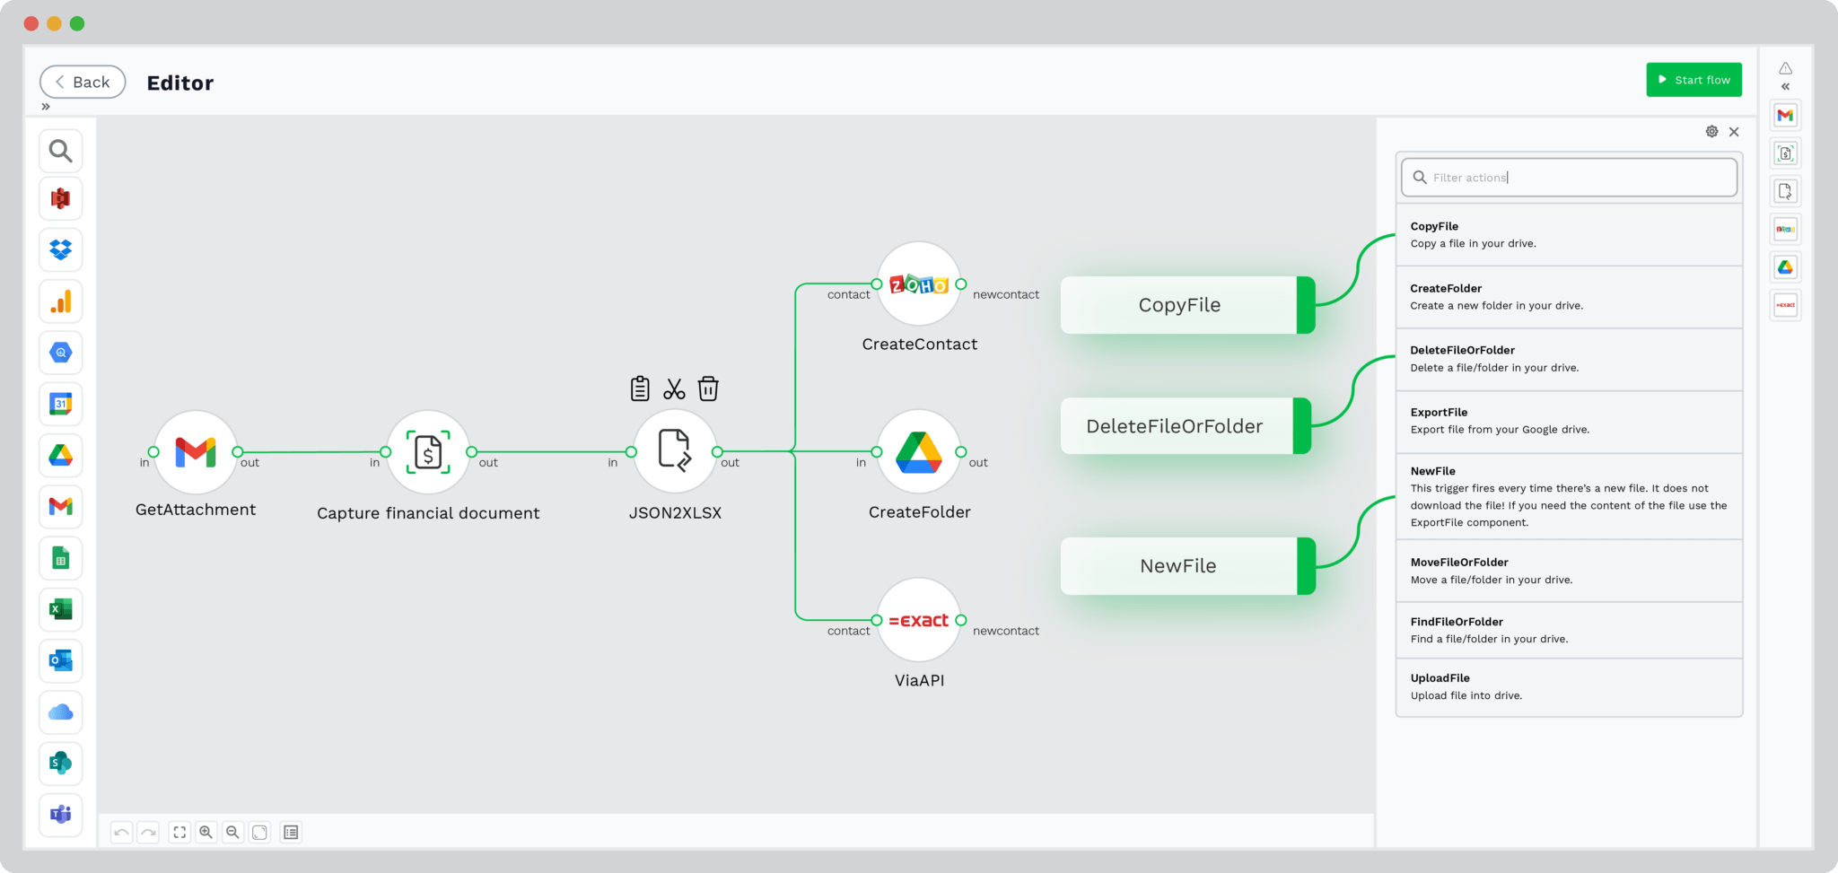Click the clipboard copy icon above JSON2XLSX
This screenshot has width=1838, height=873.
click(x=640, y=388)
